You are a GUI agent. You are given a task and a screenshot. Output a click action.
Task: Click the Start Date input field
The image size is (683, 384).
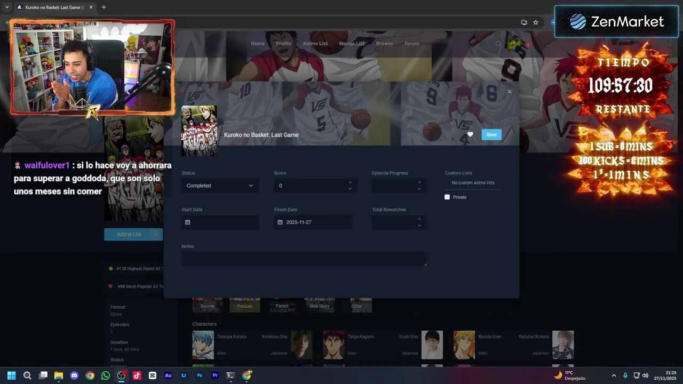[220, 222]
